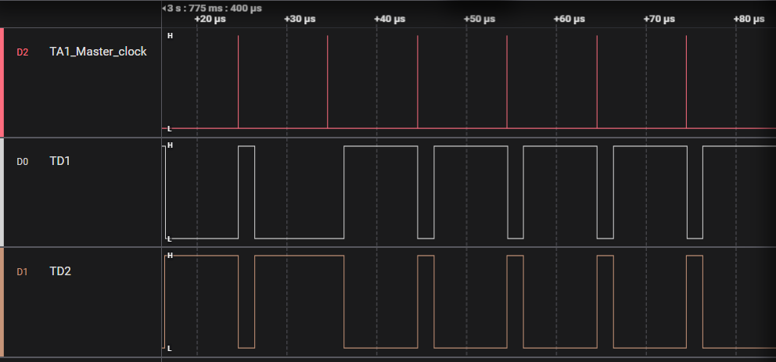Click the red color bar of channel D2
Image resolution: width=776 pixels, height=362 pixels.
pos(2,82)
